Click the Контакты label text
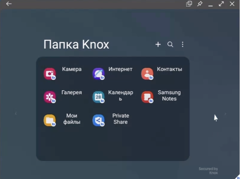The height and width of the screenshot is (179, 240). click(169, 69)
